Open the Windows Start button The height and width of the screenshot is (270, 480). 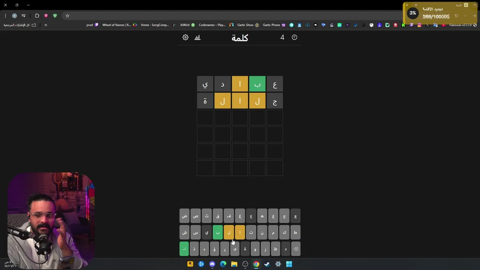(289, 264)
